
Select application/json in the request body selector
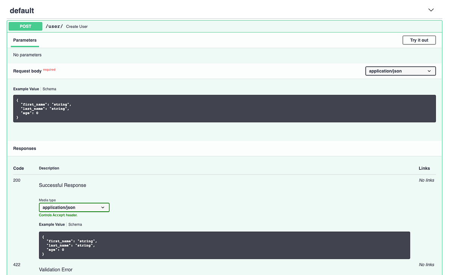pyautogui.click(x=400, y=71)
